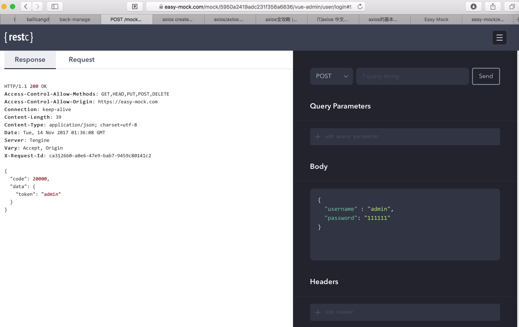
Task: Click the restc logo
Action: 19,37
